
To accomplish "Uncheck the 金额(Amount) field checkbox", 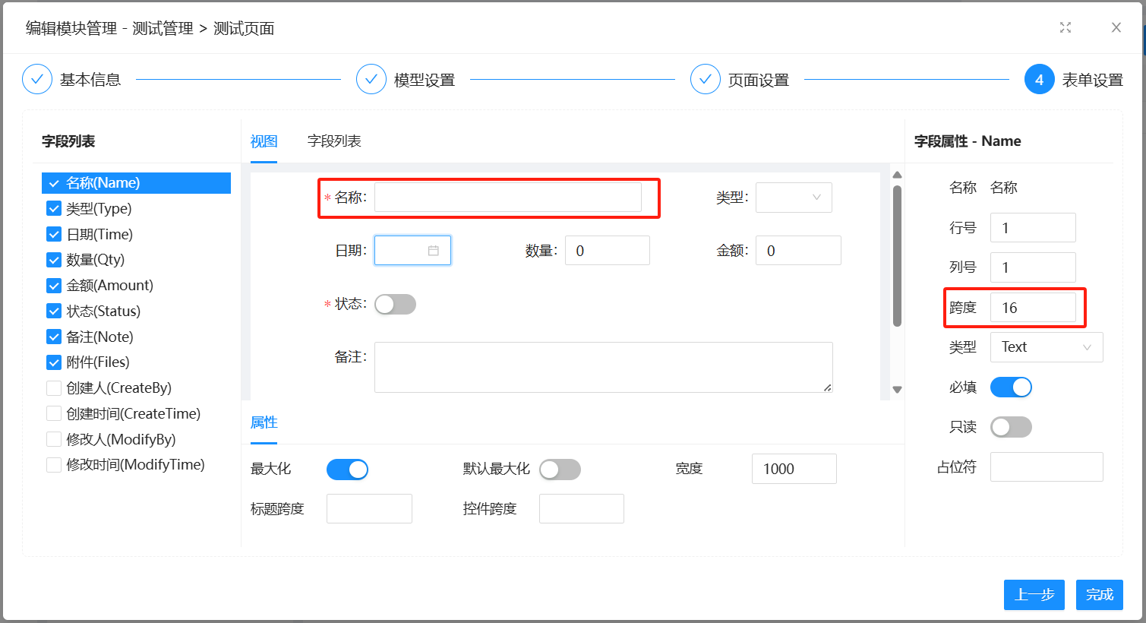I will pos(54,286).
